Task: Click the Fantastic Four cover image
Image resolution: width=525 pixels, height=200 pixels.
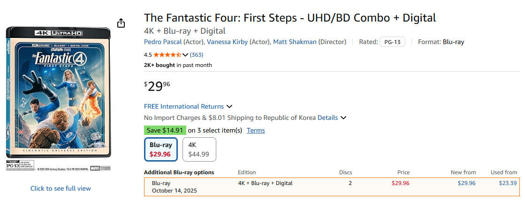Action: (x=58, y=91)
